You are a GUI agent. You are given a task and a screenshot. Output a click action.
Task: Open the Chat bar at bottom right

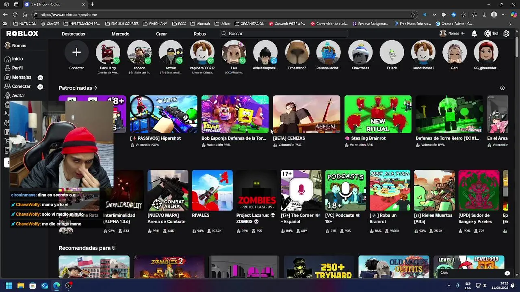coord(475,273)
